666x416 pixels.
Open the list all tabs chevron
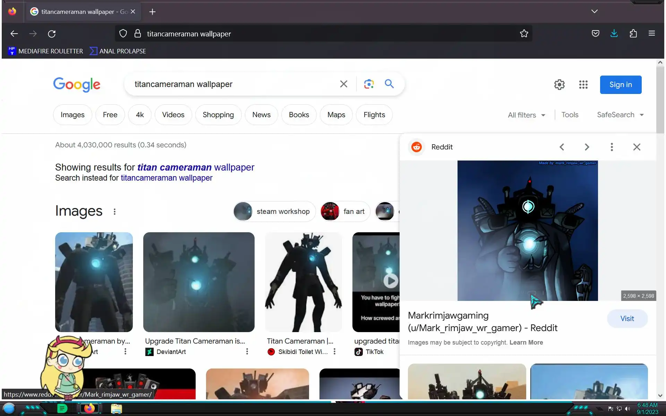pos(594,11)
